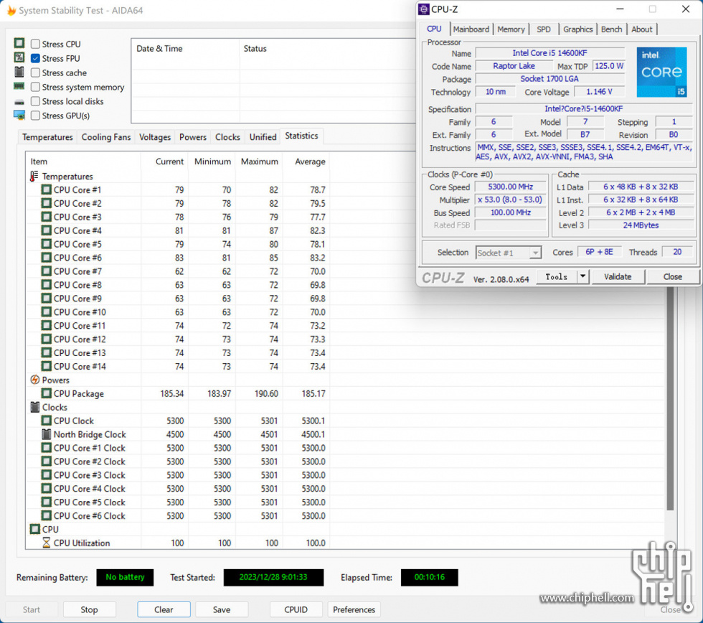Enable the Stress CPU checkbox
This screenshot has width=703, height=623.
click(x=35, y=44)
